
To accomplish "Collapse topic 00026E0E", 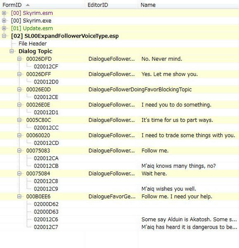I will (19, 105).
